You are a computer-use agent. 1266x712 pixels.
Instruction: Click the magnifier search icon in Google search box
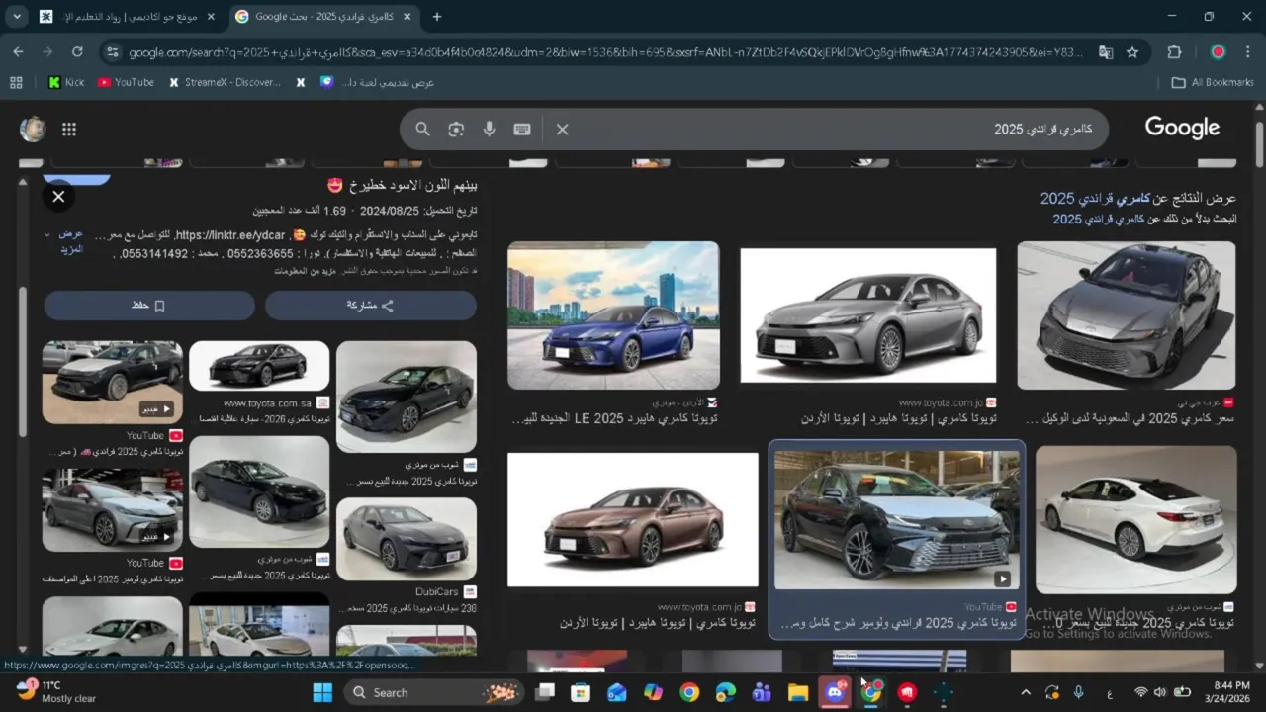[x=422, y=130]
